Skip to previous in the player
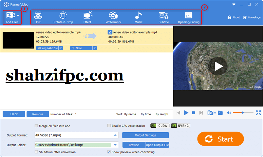The image size is (263, 157). point(178,113)
